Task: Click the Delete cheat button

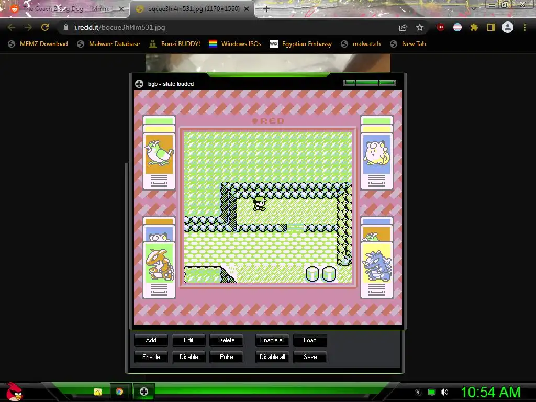Action: [x=226, y=340]
